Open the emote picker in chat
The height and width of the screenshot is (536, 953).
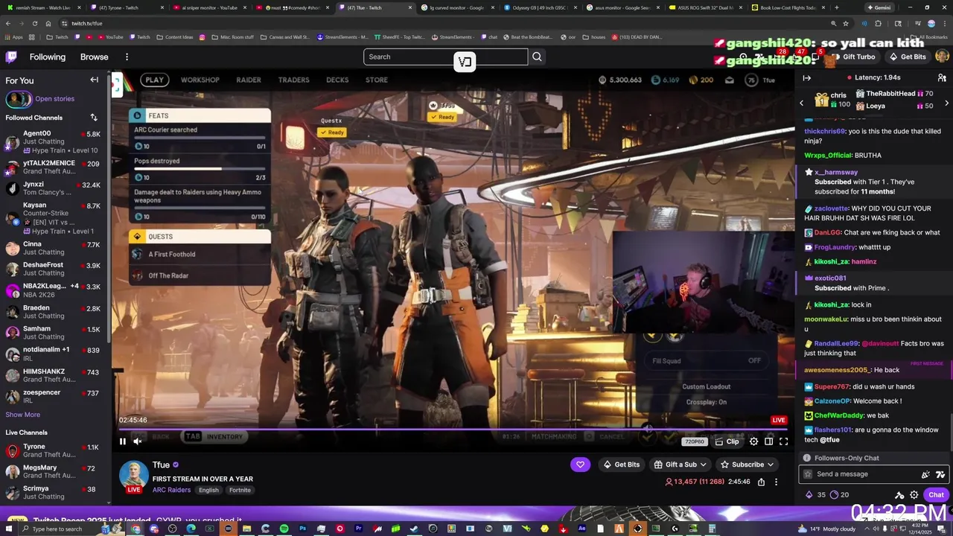[940, 474]
